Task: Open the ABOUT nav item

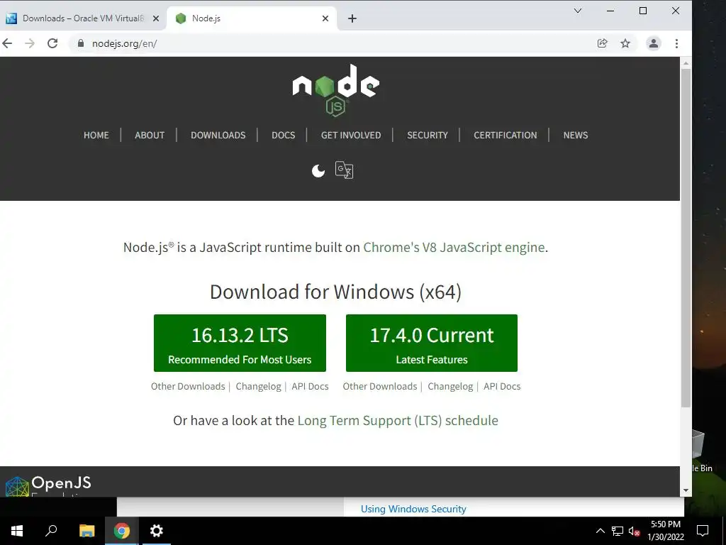Action: [150, 136]
